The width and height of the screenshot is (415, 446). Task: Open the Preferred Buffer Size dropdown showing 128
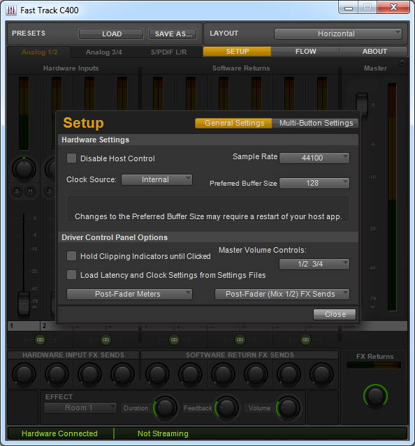(314, 183)
